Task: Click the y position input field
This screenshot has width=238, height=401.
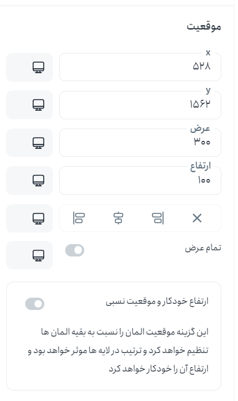Action: coord(140,105)
